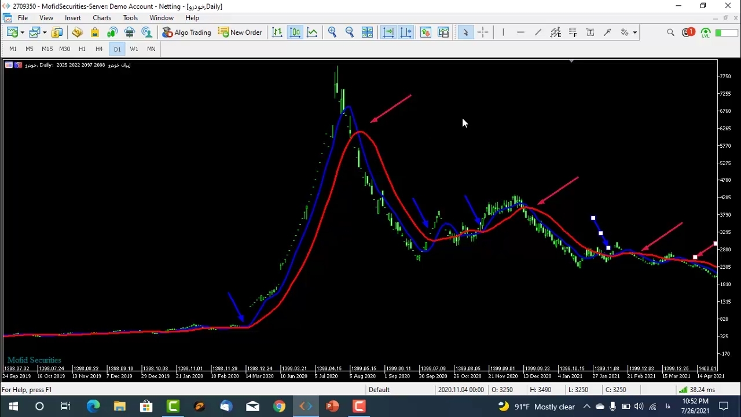Screen dimensions: 741x417
Task: Pick the vertical line drawing tool
Action: pos(503,32)
